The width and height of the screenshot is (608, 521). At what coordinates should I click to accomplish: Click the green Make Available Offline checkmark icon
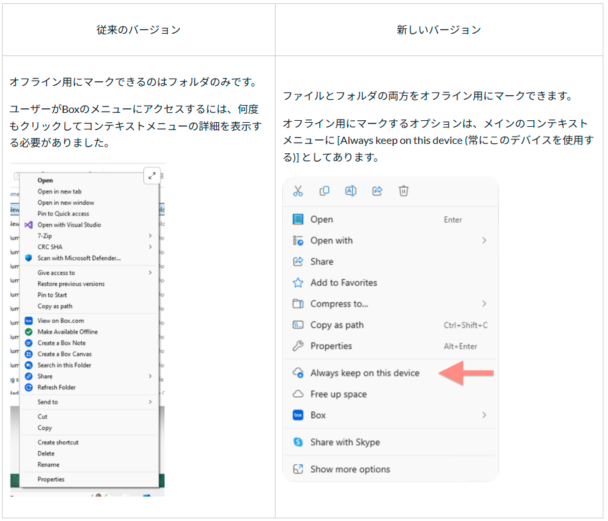pos(28,331)
